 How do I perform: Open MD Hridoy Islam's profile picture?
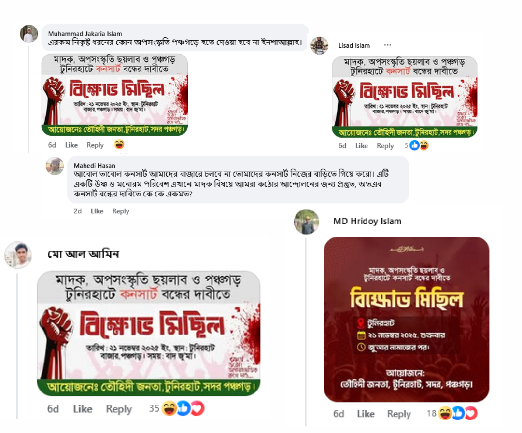click(306, 222)
